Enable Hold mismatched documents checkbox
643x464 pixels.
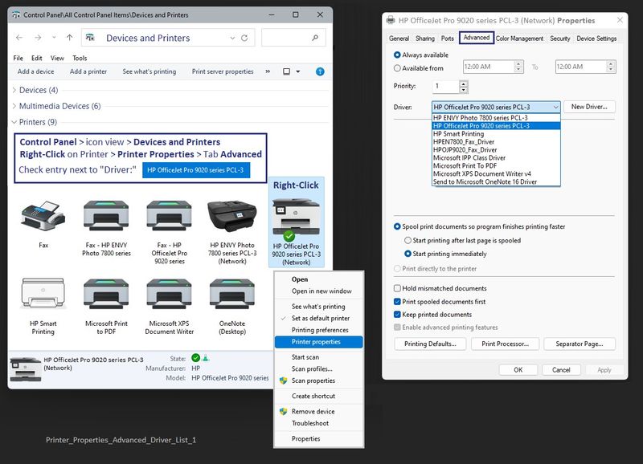pos(398,288)
